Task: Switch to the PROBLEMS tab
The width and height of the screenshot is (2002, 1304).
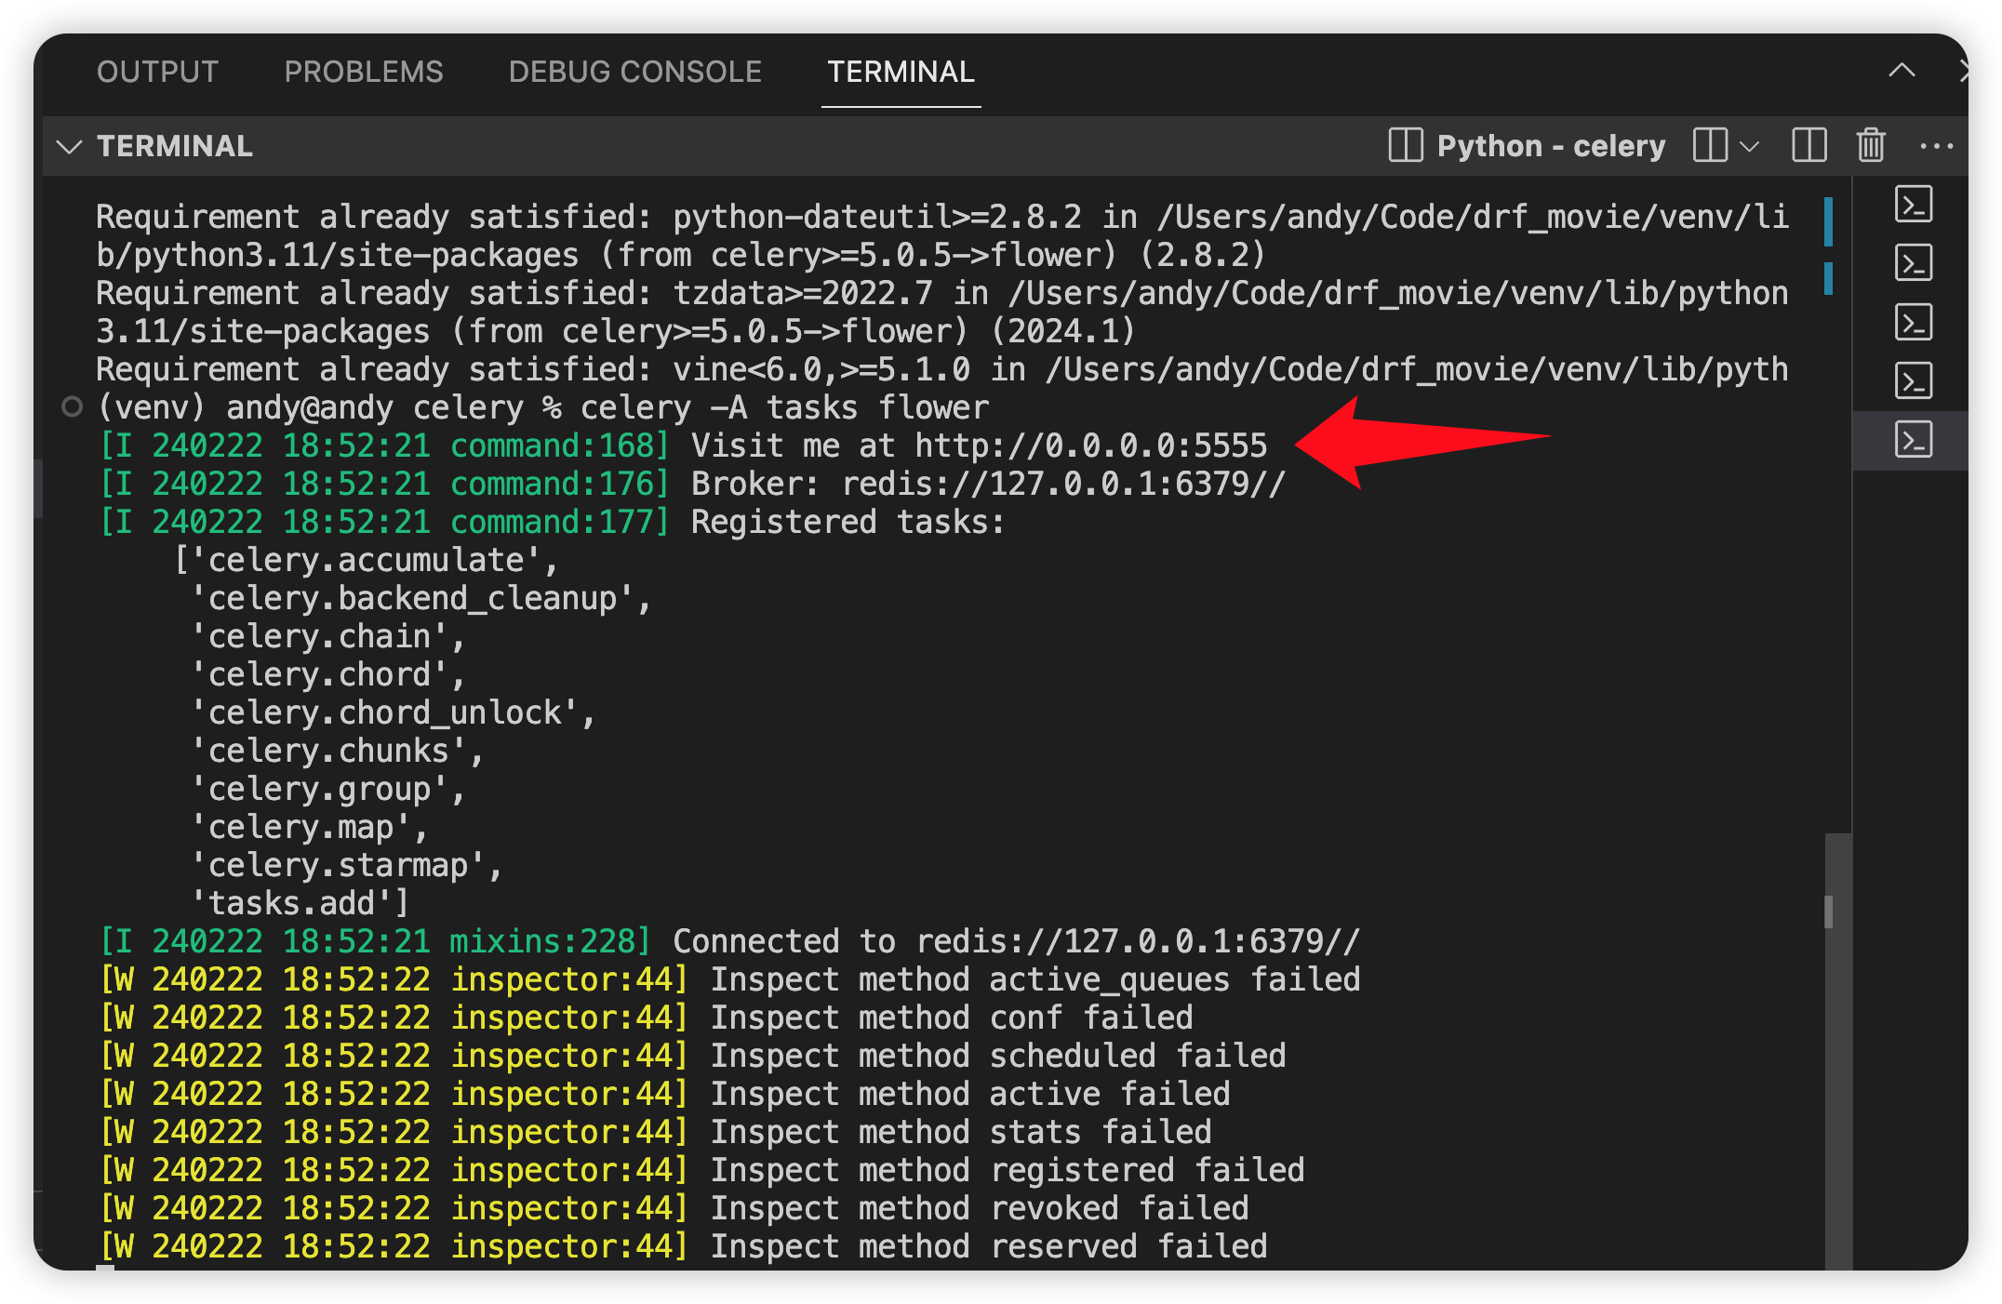Action: click(364, 72)
